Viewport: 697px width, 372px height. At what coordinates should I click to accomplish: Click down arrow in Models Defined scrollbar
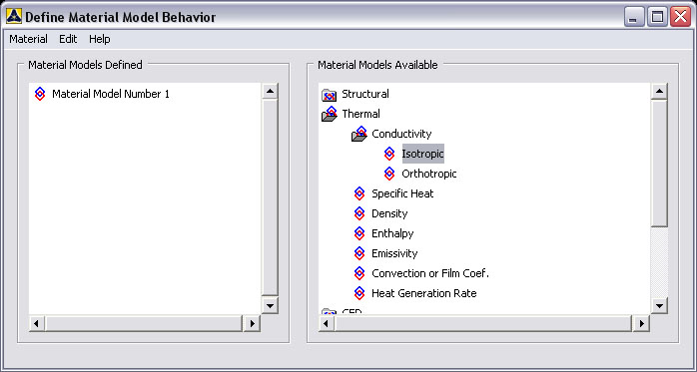tap(270, 305)
